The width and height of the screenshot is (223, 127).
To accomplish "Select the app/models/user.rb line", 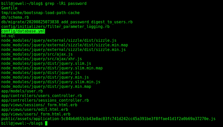I will pyautogui.click(x=22, y=91).
